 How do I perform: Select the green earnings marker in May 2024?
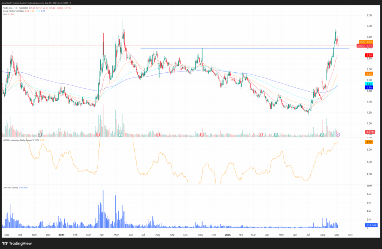tap(120, 135)
